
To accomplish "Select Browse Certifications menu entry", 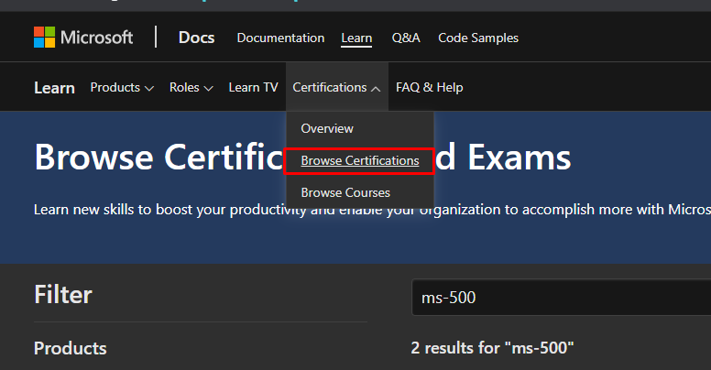I will (359, 160).
